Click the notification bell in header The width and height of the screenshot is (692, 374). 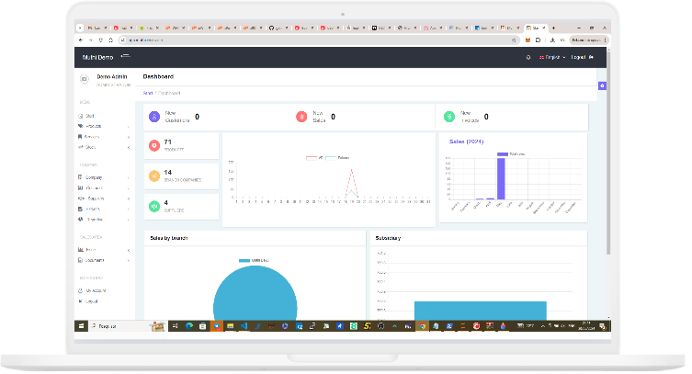[x=528, y=58]
